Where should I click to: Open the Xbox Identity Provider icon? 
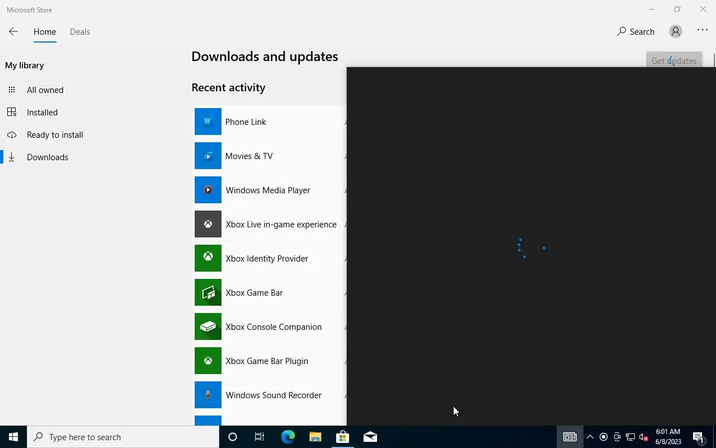(x=208, y=258)
